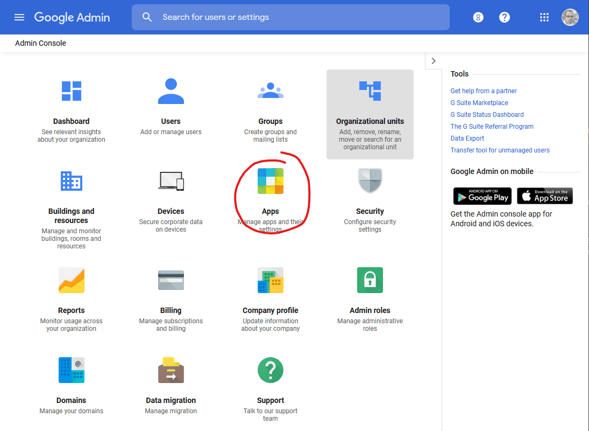
Task: Click the Get it on Google Play badge
Action: pyautogui.click(x=482, y=196)
